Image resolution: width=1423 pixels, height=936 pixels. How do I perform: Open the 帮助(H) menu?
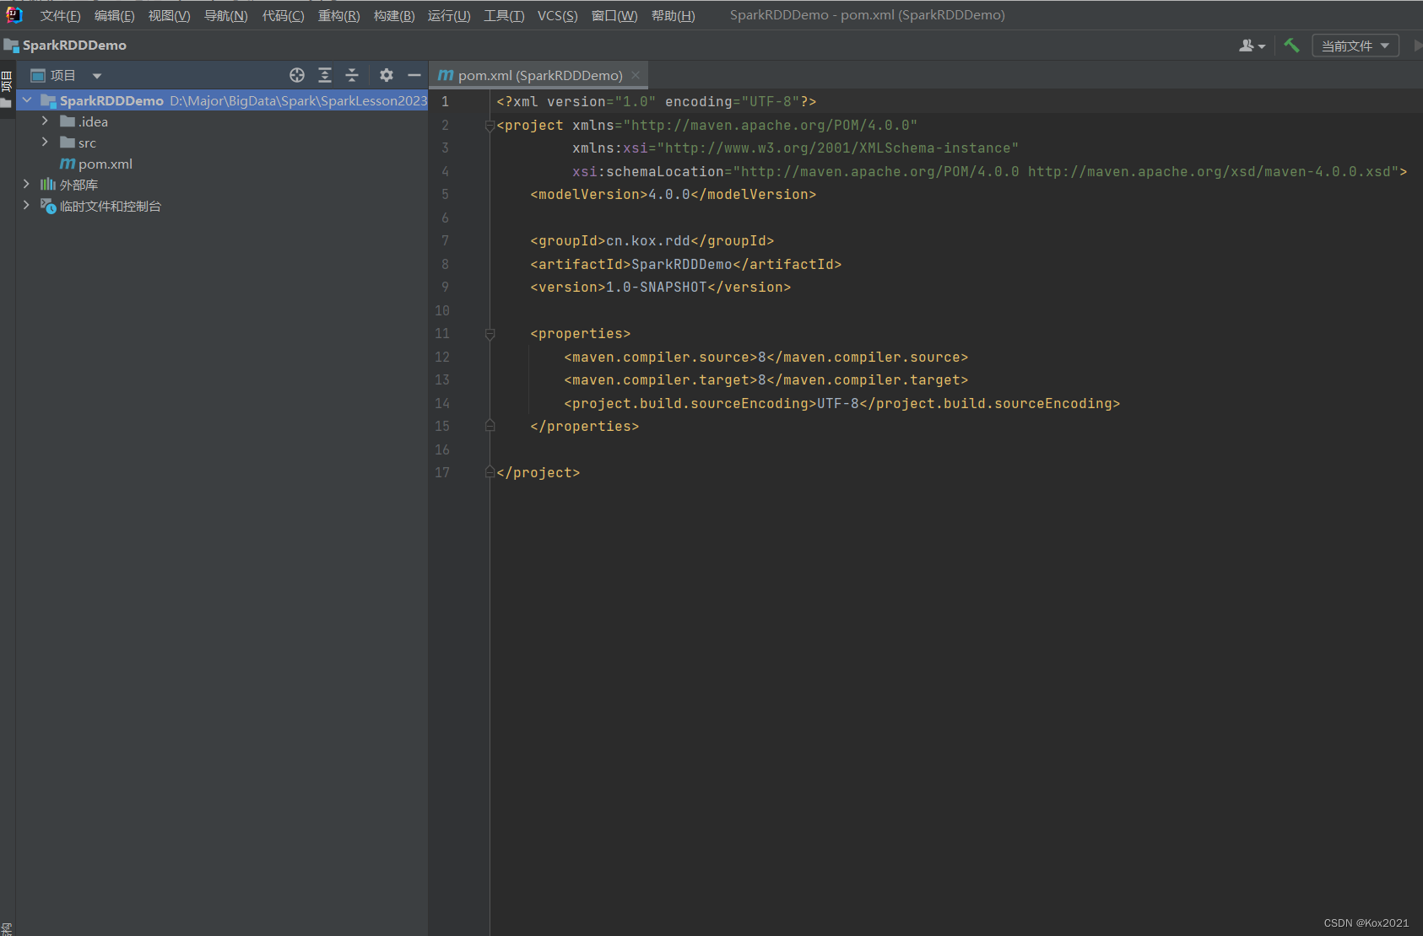coord(674,15)
